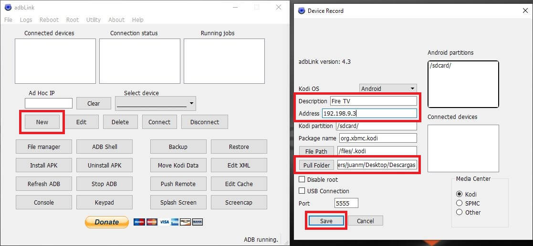Screen dimensions: 533x246
Task: Open the File menu
Action: [x=8, y=20]
